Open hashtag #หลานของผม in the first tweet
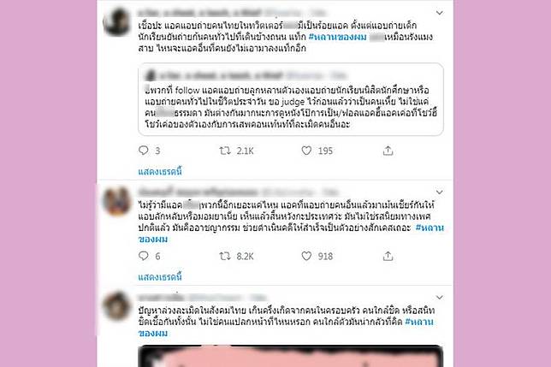This screenshot has height=367, width=551. click(337, 37)
